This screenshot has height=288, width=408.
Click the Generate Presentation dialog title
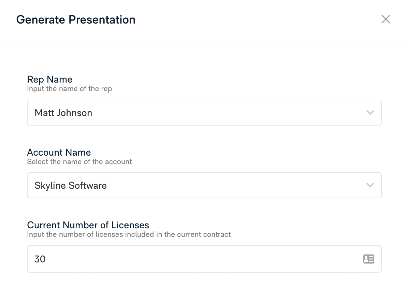(x=76, y=20)
